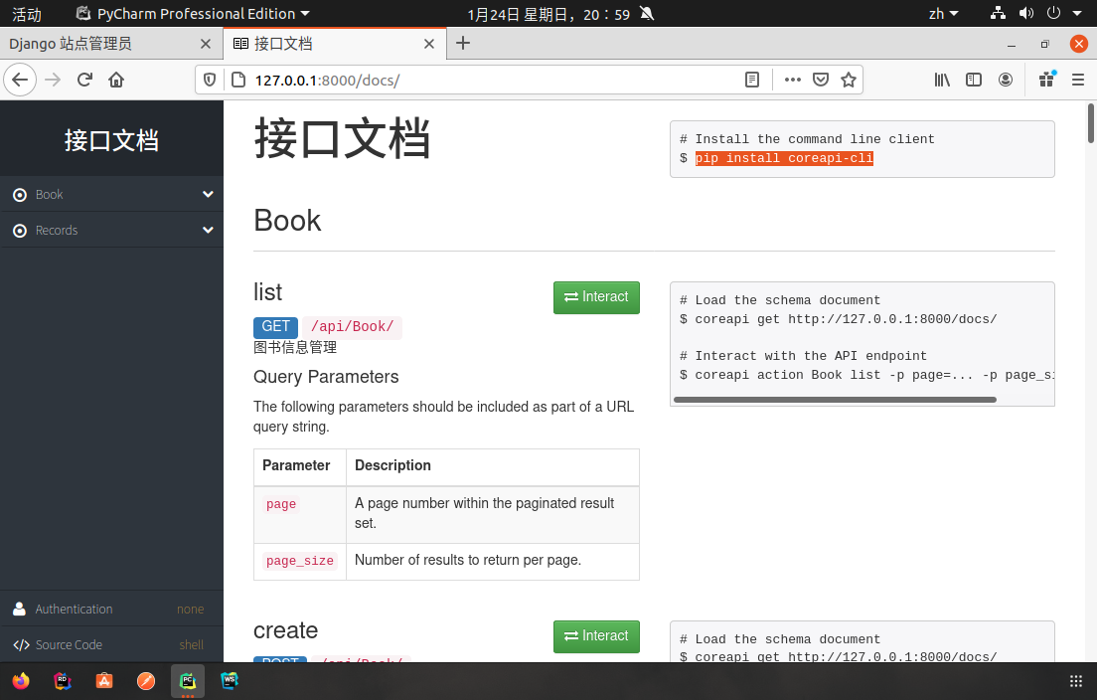Click the volume speaker icon
This screenshot has width=1097, height=700.
coord(1026,13)
